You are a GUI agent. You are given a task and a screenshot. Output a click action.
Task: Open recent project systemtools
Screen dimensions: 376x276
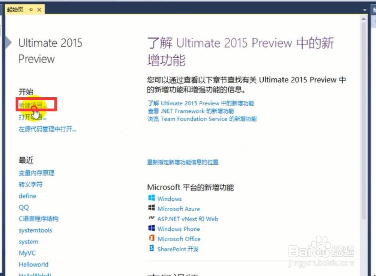35,230
